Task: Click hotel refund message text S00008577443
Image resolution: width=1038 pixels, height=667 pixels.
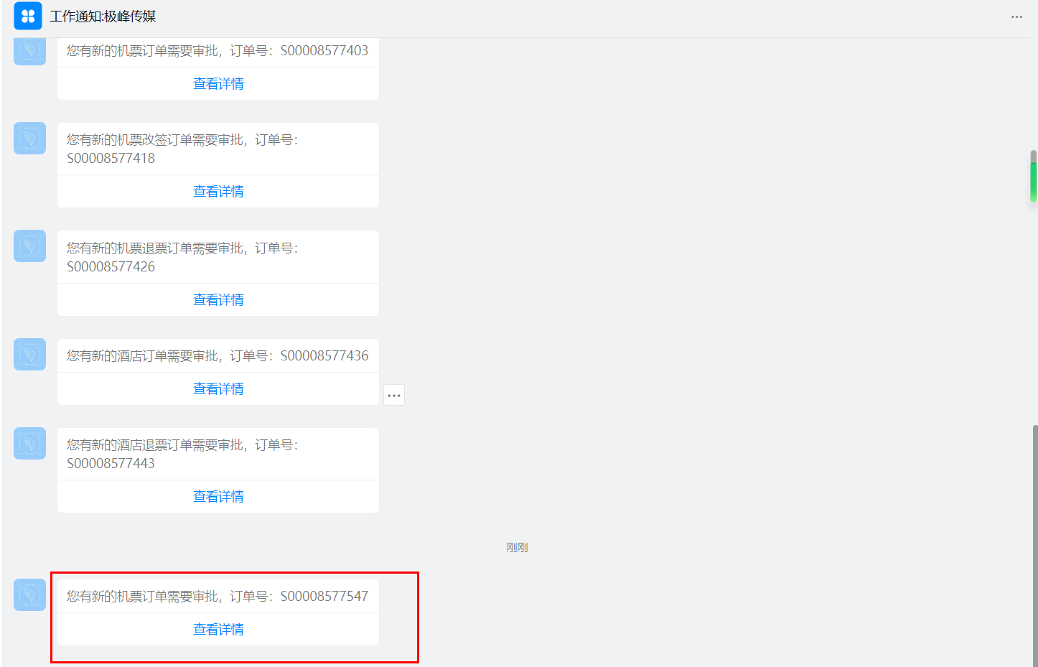Action: click(x=182, y=454)
